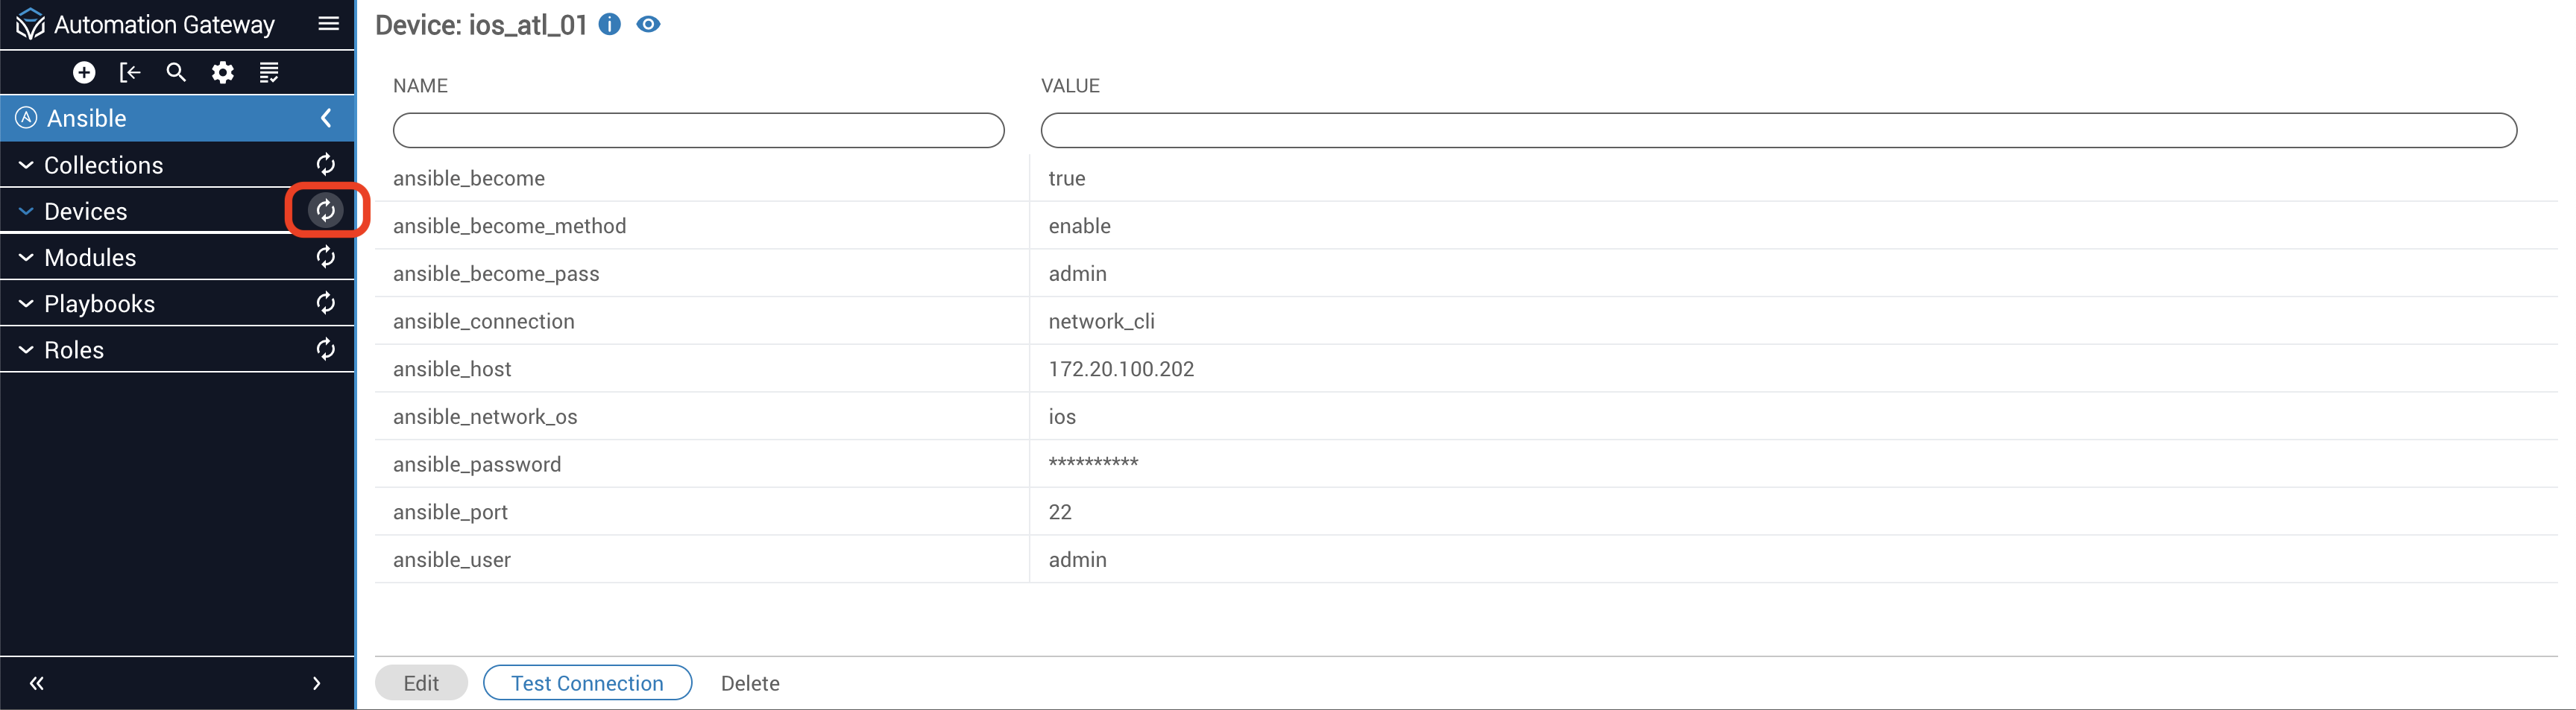Screen dimensions: 2576x710
Task: Collapse the sidebar with the double-chevron
Action: pyautogui.click(x=37, y=683)
